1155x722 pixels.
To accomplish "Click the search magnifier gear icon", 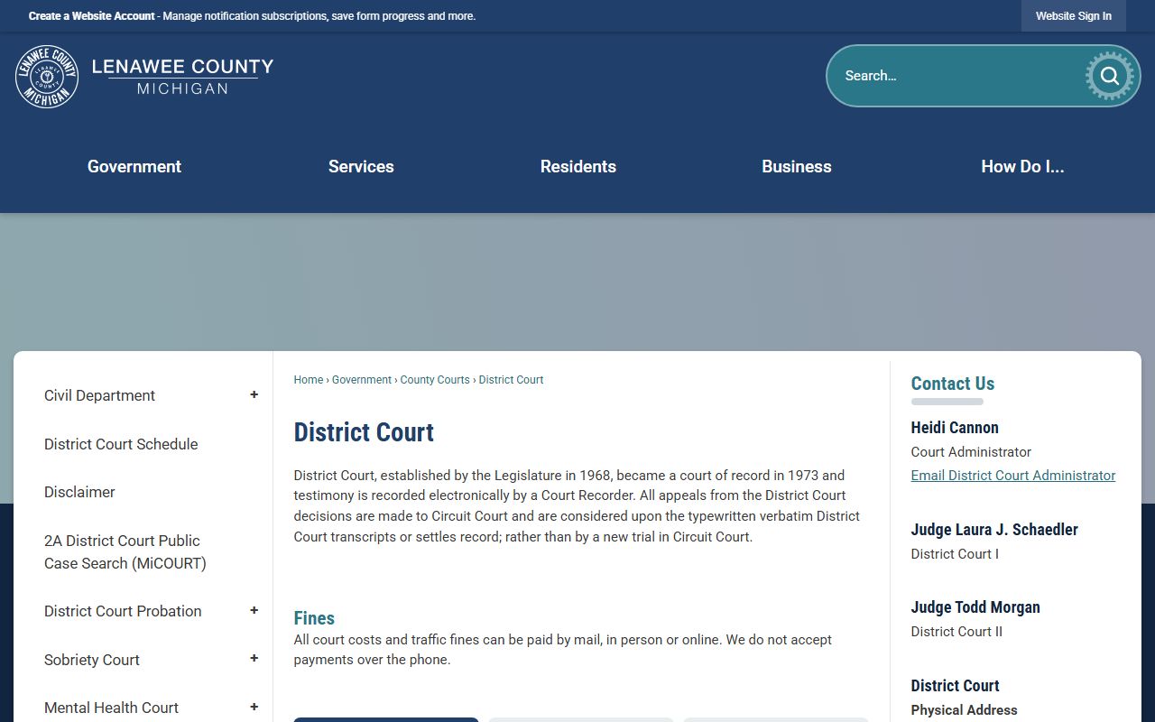I will [x=1110, y=76].
